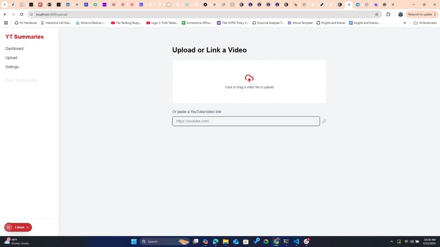Click the video file drop zone text
The image size is (440, 247).
click(x=249, y=87)
